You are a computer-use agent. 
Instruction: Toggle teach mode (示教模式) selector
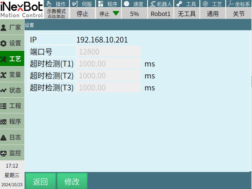(x=56, y=14)
